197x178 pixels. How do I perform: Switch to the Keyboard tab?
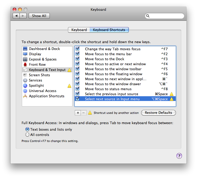pos(79,30)
